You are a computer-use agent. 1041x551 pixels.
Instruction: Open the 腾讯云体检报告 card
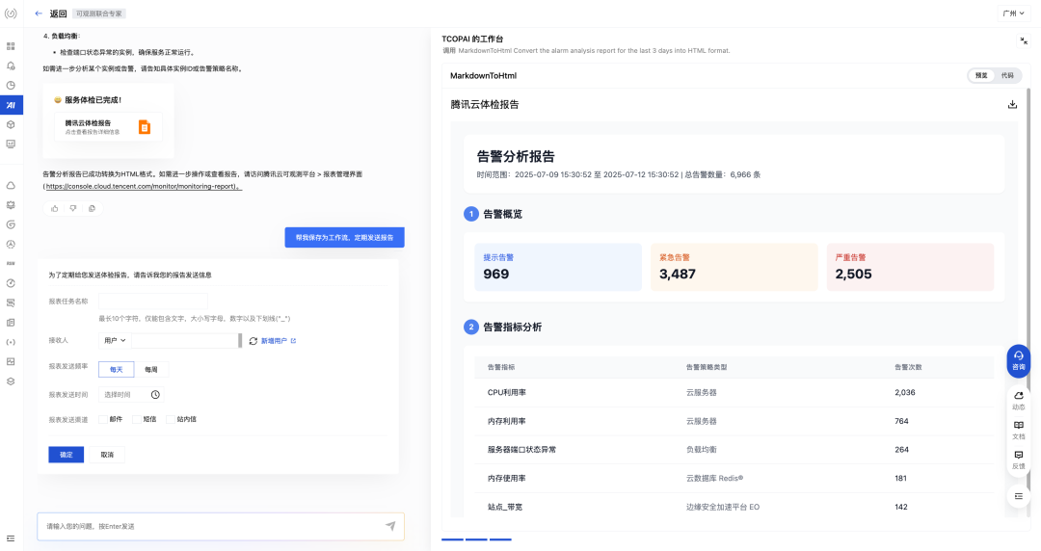point(108,127)
